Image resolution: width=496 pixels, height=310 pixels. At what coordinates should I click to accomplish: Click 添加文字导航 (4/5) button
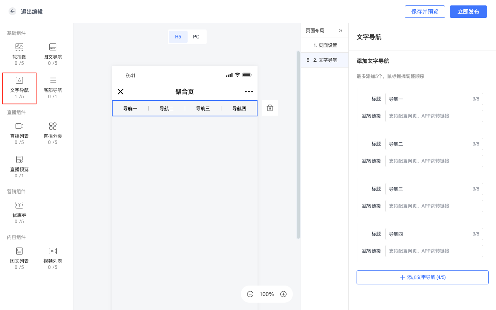pos(422,277)
